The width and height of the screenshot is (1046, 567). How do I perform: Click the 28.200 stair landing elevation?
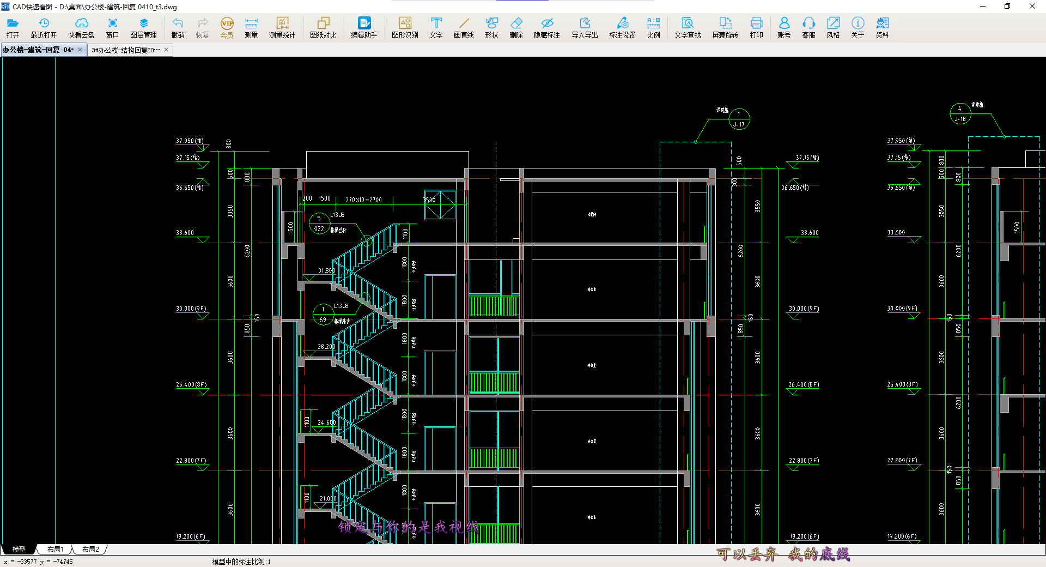[326, 346]
